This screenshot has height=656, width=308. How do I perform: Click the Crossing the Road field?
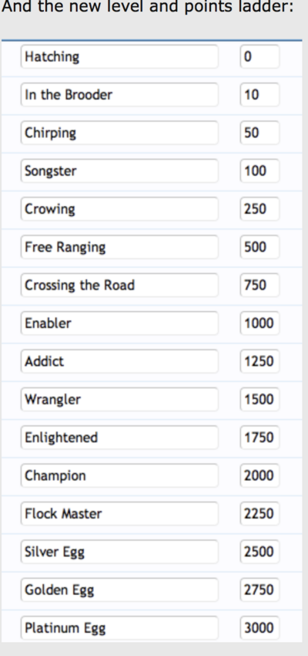tap(119, 285)
